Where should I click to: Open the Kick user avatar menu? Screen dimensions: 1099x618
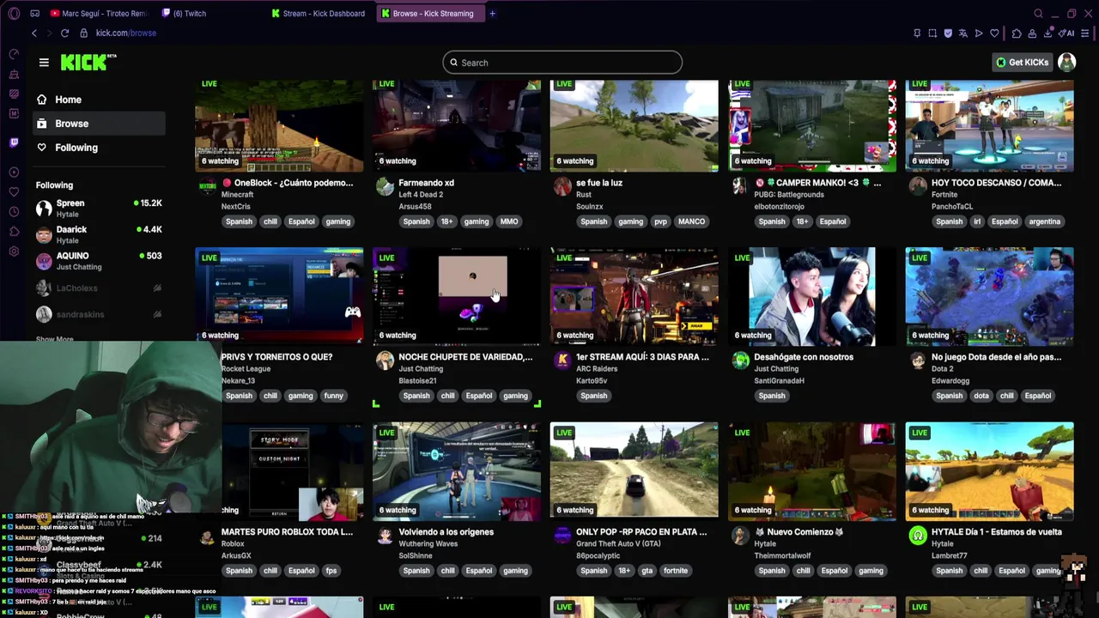click(x=1066, y=62)
